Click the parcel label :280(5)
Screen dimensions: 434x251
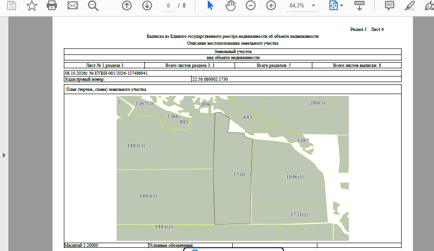coord(317,103)
